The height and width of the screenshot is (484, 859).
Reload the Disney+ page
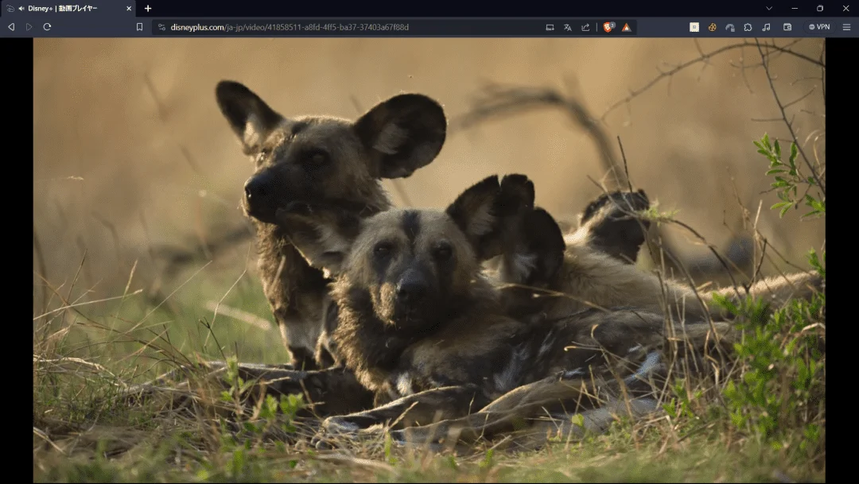coord(47,27)
